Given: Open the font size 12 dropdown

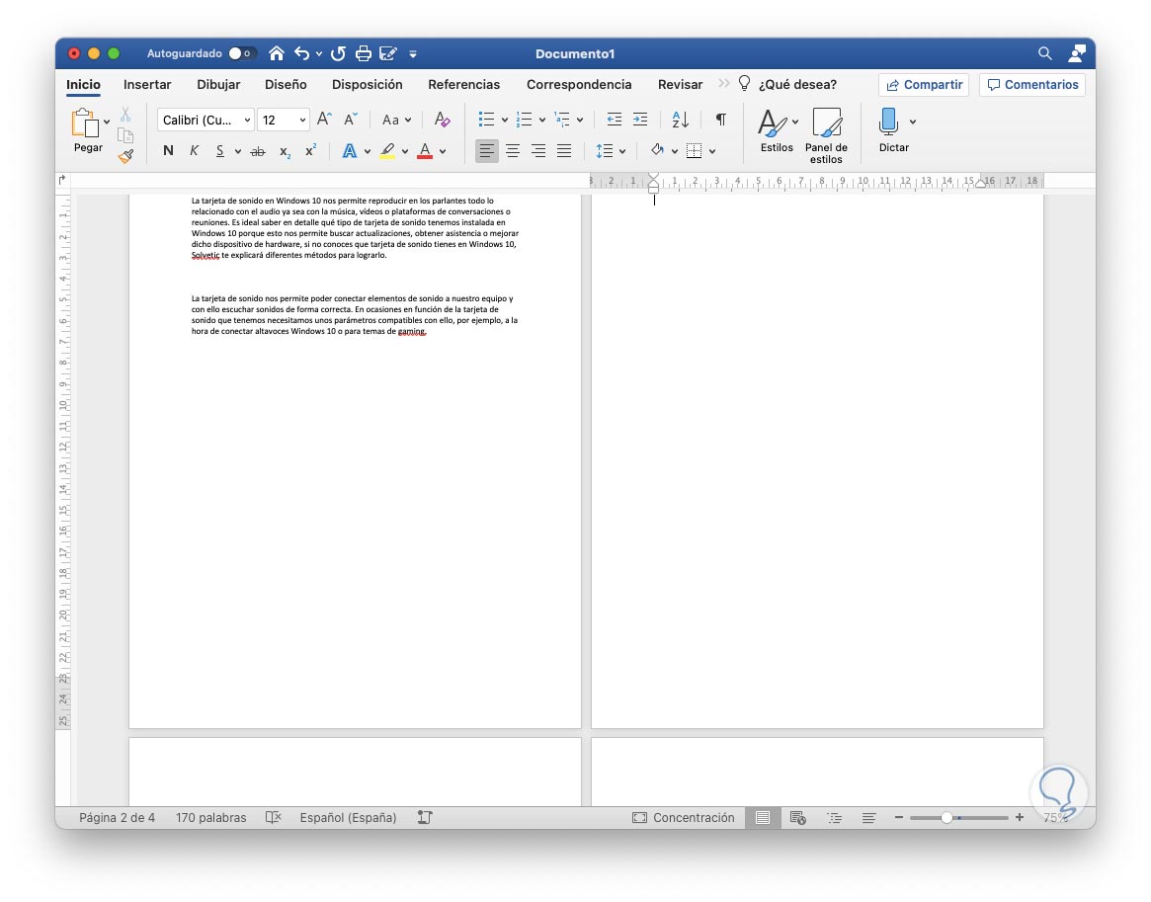Looking at the screenshot, I should (302, 120).
